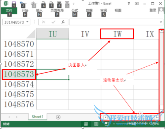Click the vertical scrollbar up arrow
165x129 pixels.
coord(161,31)
